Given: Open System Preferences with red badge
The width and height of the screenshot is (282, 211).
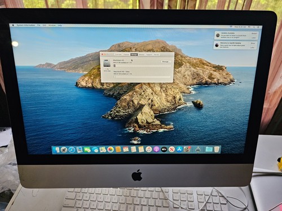Looking at the screenshot, I should click(187, 150).
